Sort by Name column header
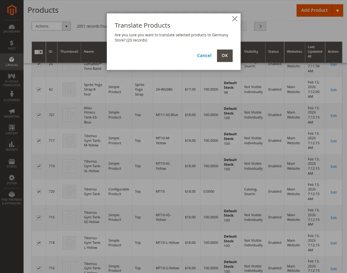Image resolution: width=347 pixels, height=273 pixels. pos(93,52)
